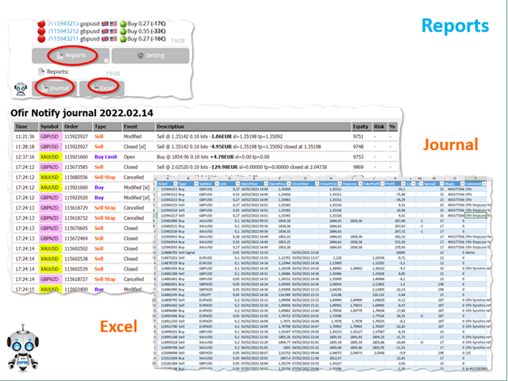Open order link /115943212
Viewport: 508px width, 381px height.
63,31
